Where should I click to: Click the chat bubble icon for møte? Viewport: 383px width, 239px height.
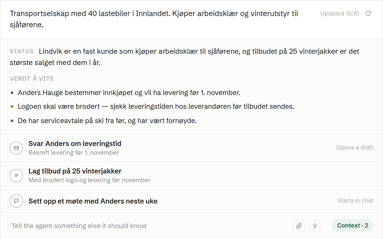click(16, 201)
